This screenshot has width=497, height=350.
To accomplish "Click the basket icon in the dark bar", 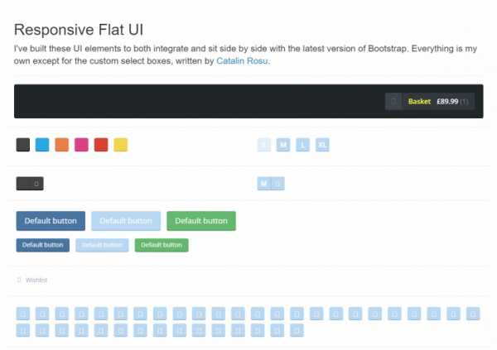I will pos(393,101).
